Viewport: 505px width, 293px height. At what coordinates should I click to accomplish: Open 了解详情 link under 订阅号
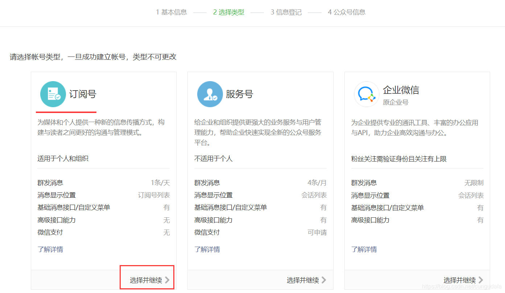coord(50,249)
